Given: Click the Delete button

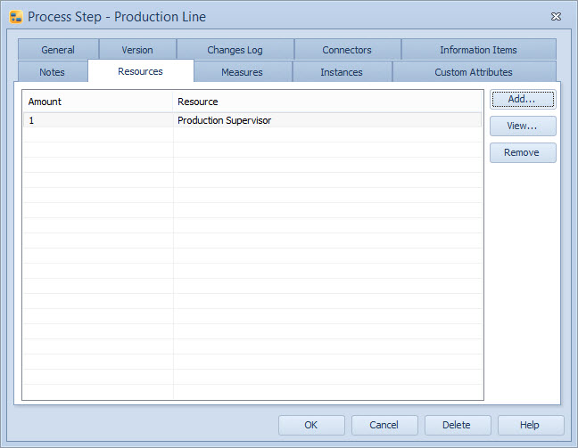Looking at the screenshot, I should tap(458, 425).
